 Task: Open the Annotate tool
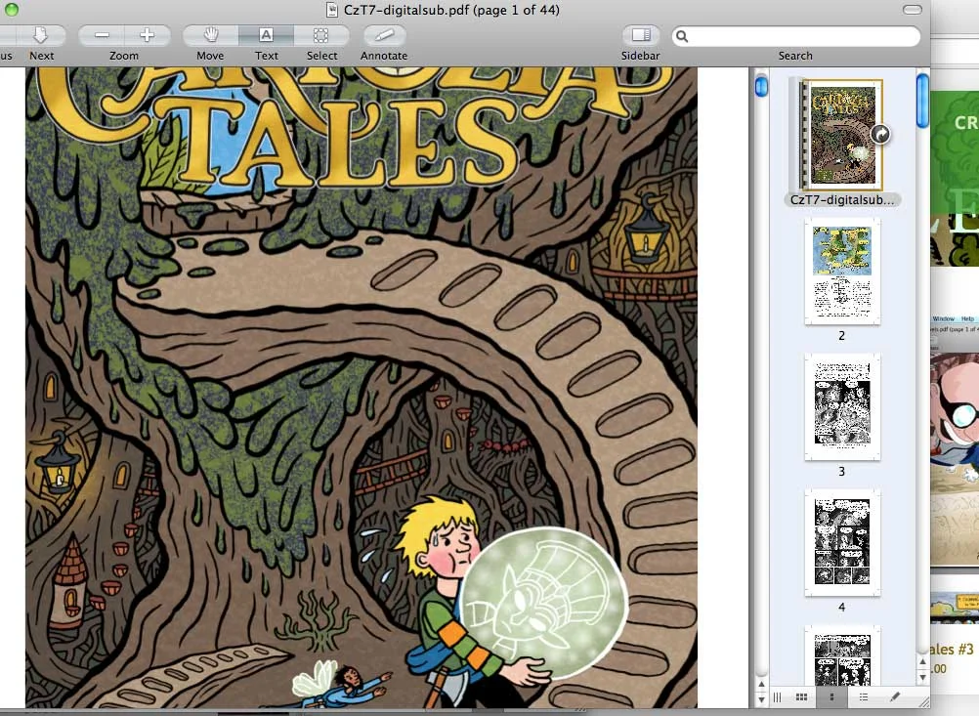point(384,35)
